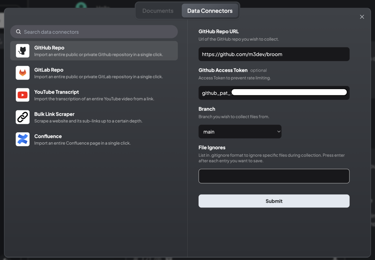The image size is (375, 260).
Task: Click "Branch you wish to collect files from" text
Action: [234, 117]
